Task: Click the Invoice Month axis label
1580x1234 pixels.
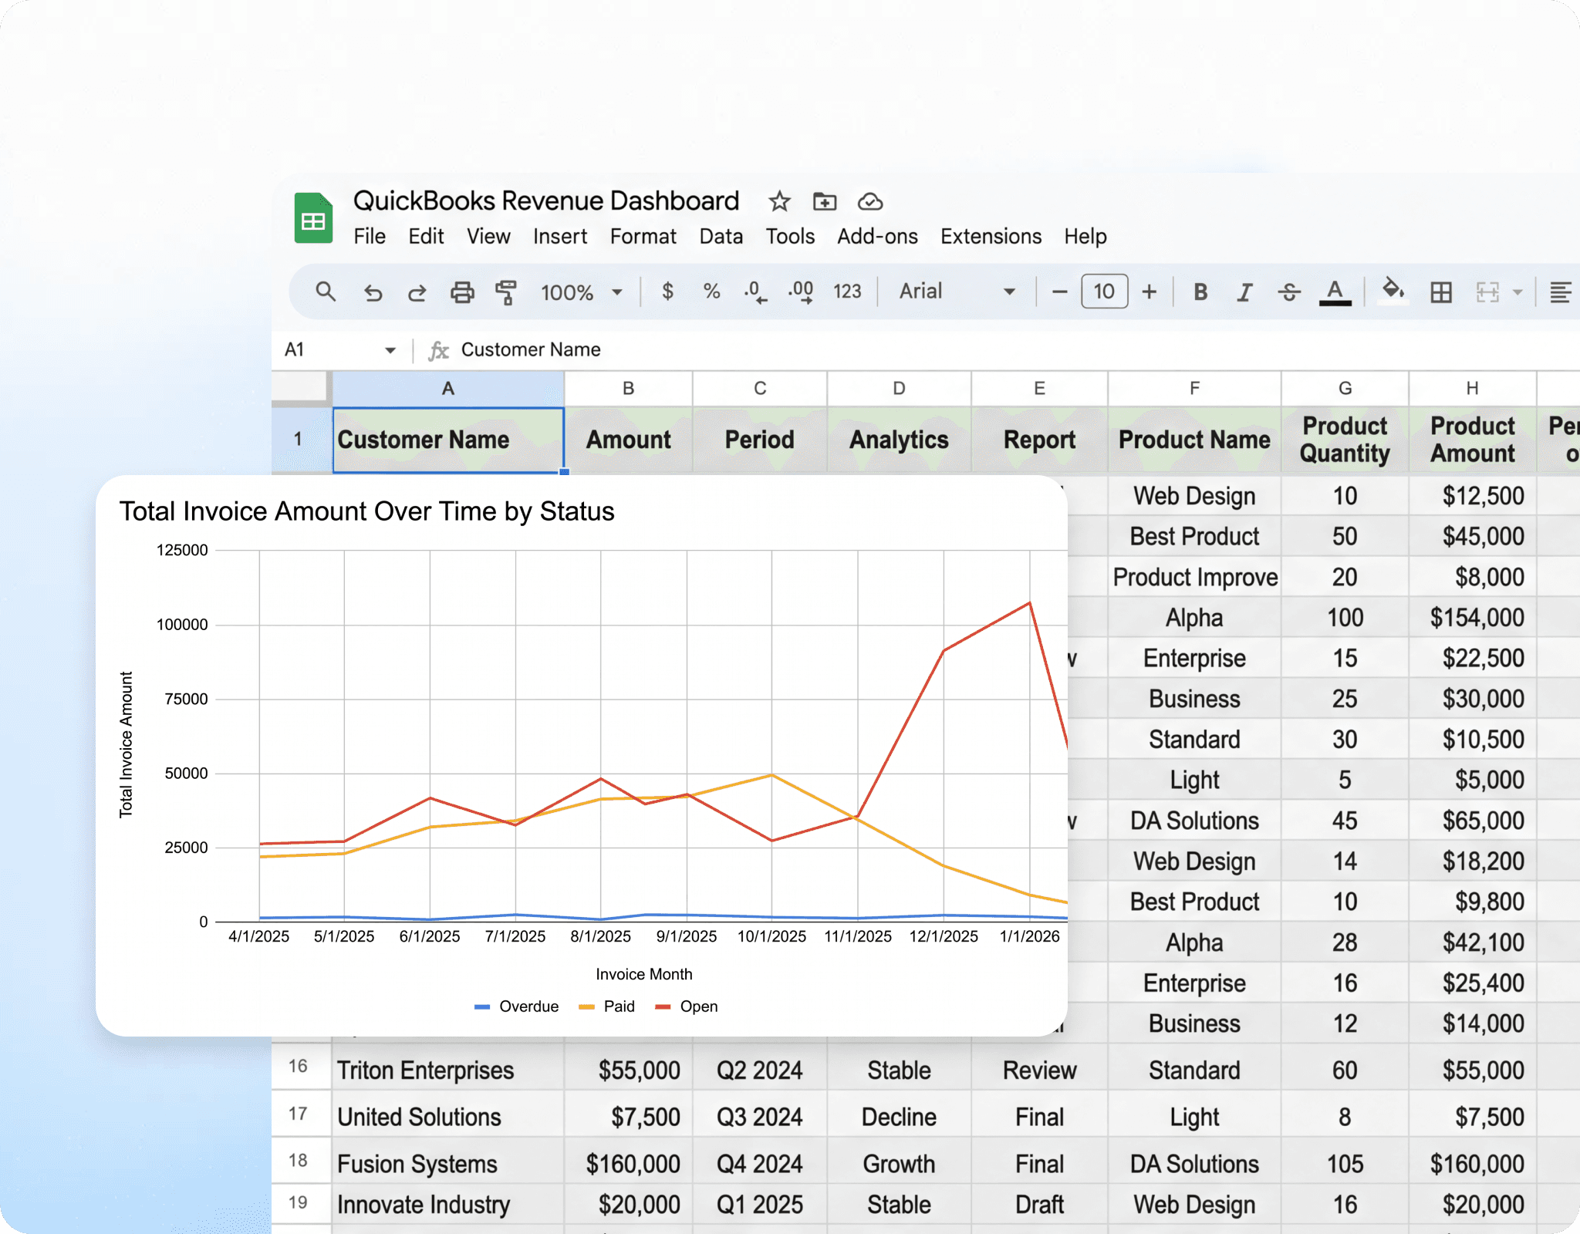Action: coord(644,974)
